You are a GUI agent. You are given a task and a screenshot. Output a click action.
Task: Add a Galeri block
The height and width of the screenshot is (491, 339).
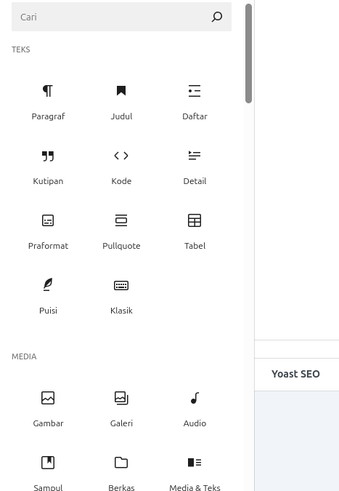tap(121, 409)
